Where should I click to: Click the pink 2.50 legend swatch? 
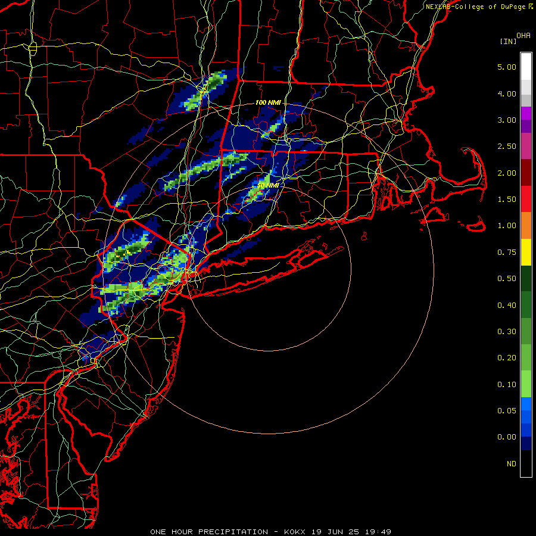[526, 146]
